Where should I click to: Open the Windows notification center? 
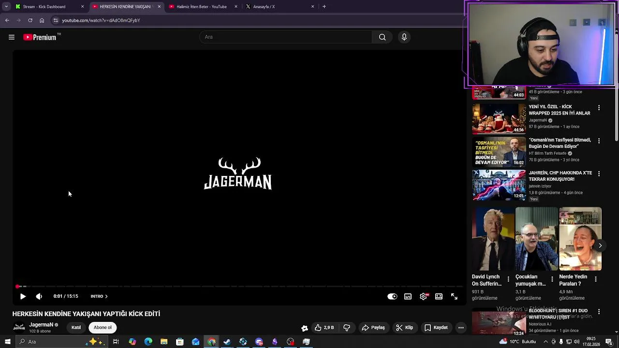pos(609,342)
